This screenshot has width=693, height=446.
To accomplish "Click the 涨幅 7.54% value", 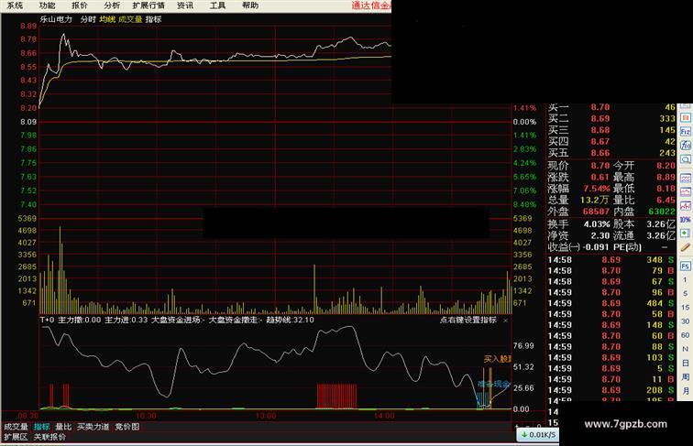I will (597, 189).
